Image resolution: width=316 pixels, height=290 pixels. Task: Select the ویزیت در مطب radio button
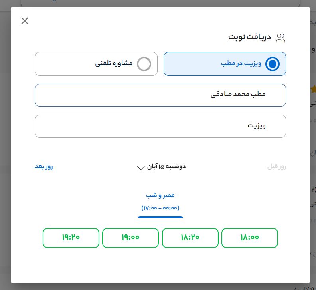coord(273,64)
